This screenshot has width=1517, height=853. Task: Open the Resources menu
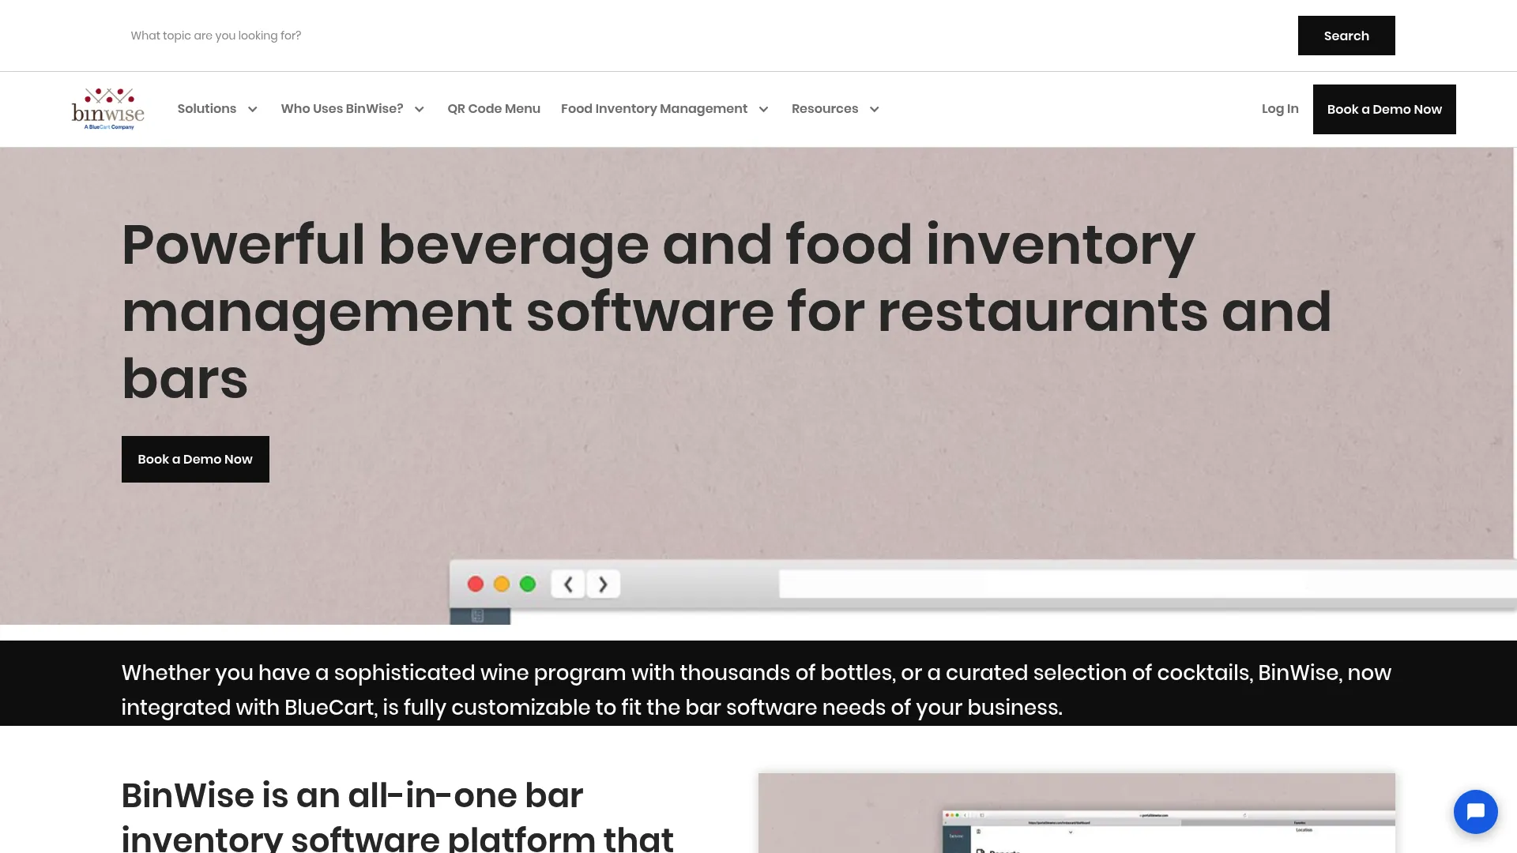[825, 108]
